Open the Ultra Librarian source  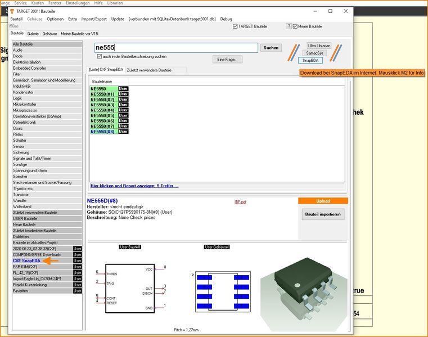tap(319, 46)
